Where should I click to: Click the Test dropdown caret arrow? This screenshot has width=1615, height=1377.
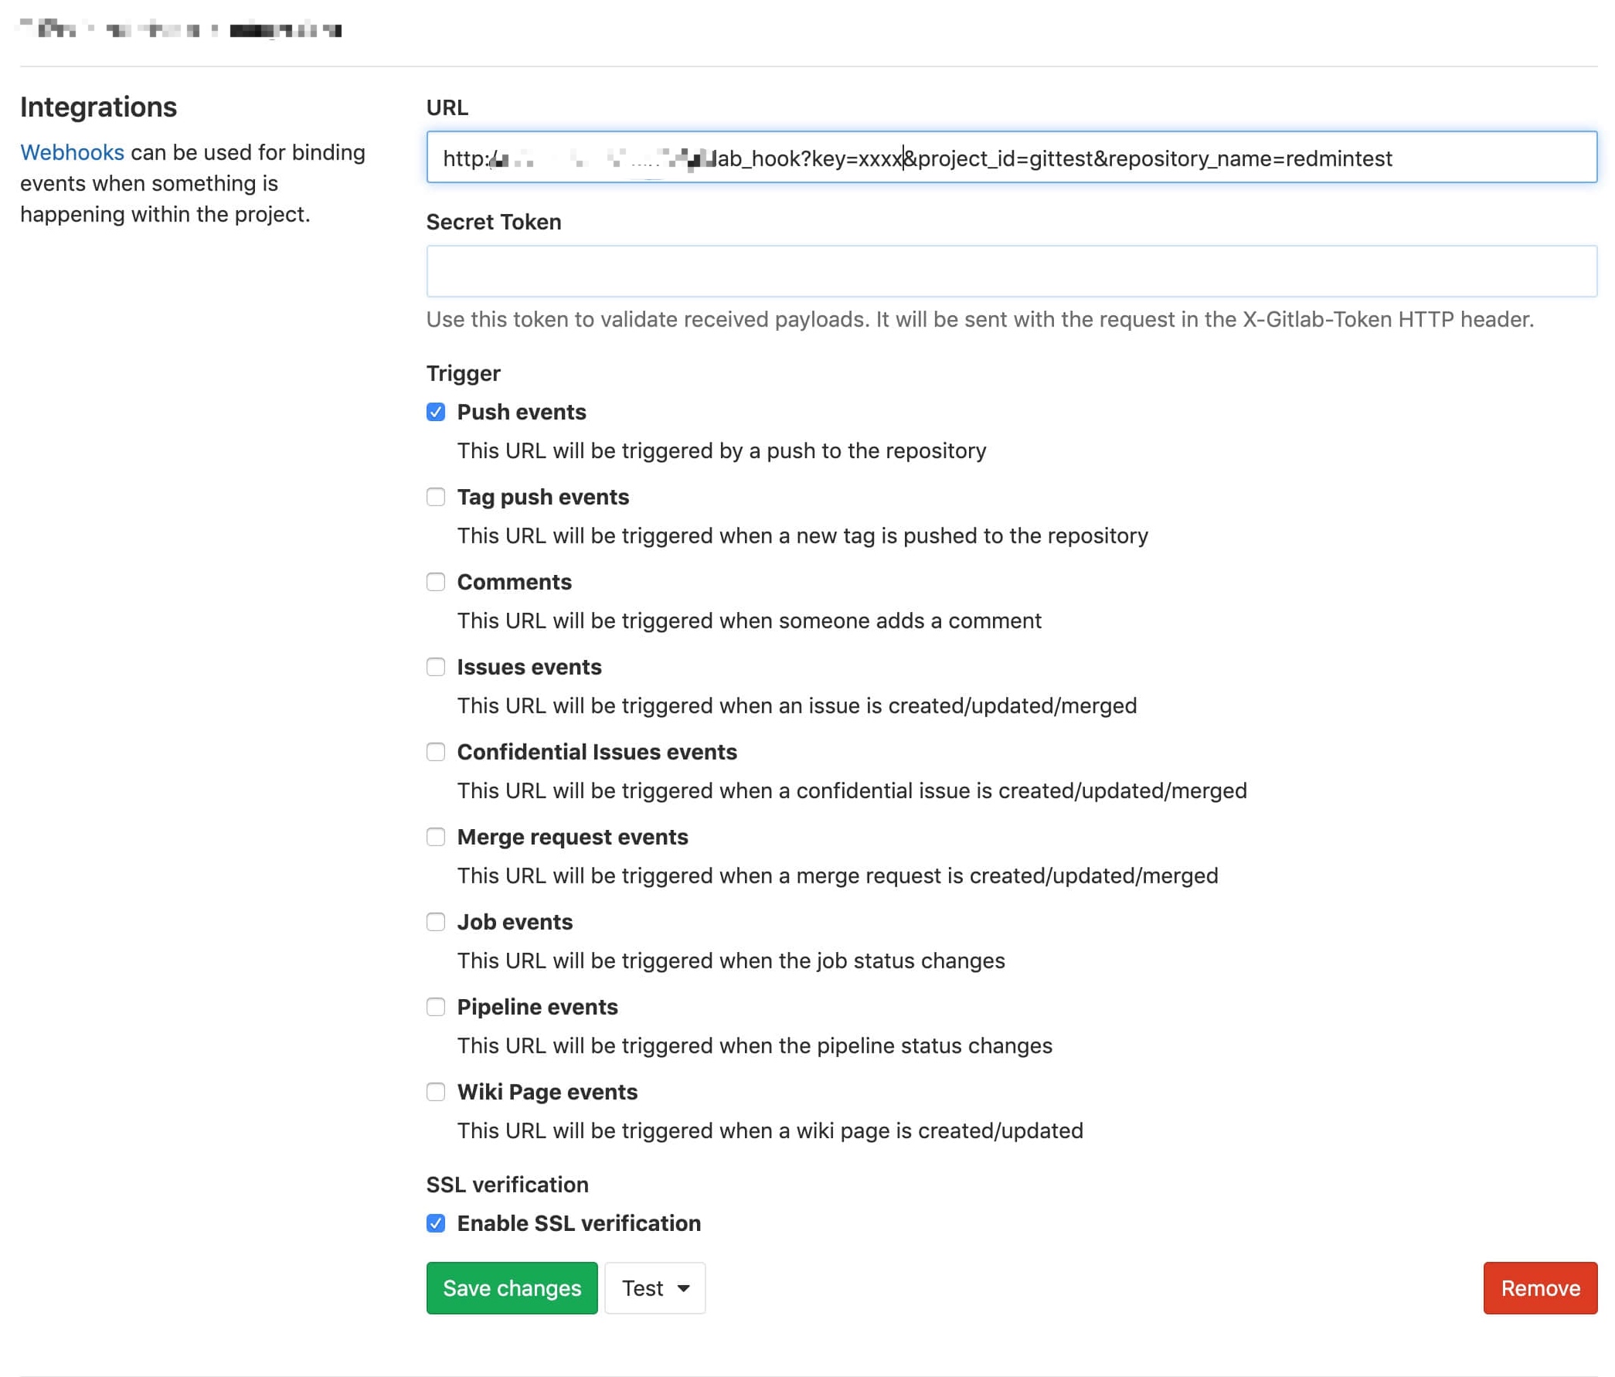click(x=683, y=1288)
